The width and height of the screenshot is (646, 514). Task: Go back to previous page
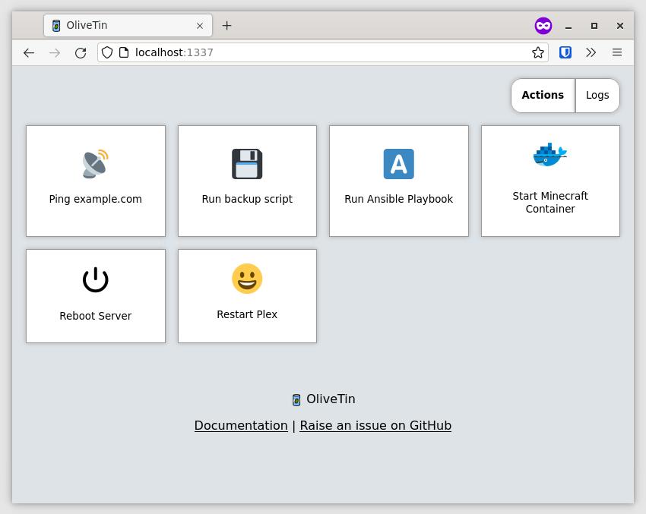(x=29, y=52)
